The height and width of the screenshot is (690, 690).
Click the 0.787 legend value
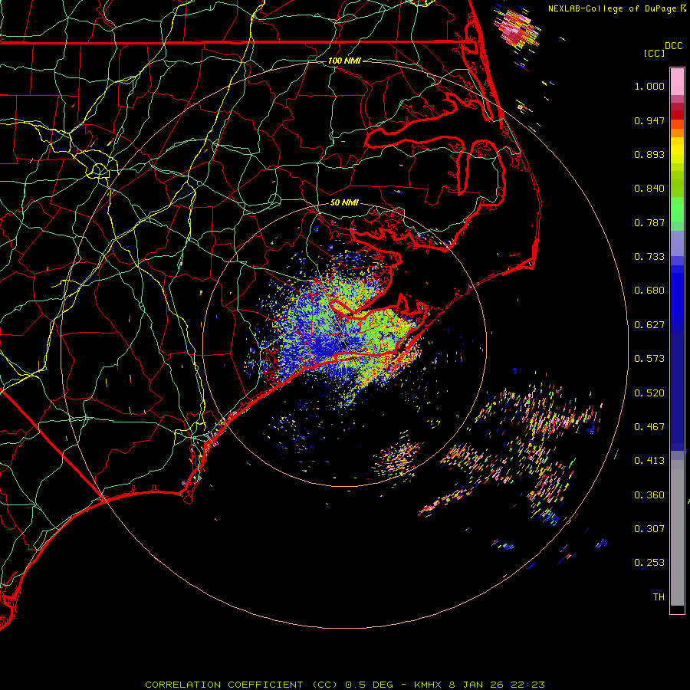pyautogui.click(x=649, y=222)
